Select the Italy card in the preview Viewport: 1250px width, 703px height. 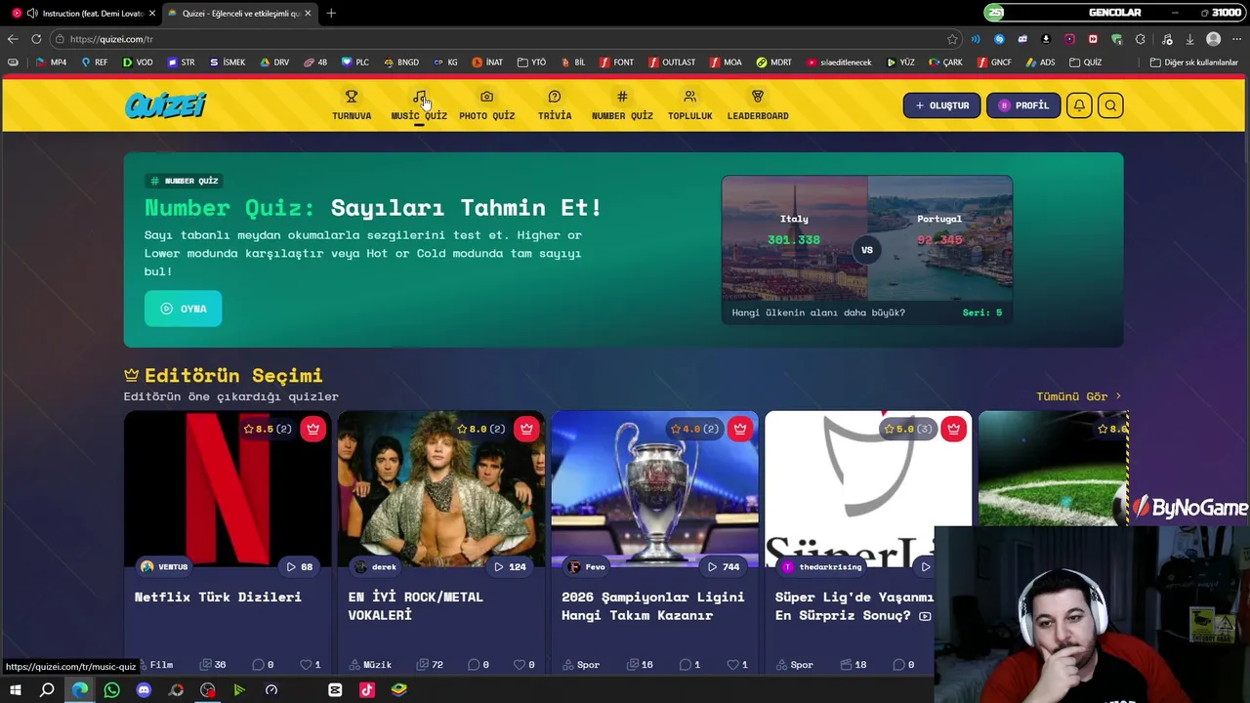tap(794, 237)
